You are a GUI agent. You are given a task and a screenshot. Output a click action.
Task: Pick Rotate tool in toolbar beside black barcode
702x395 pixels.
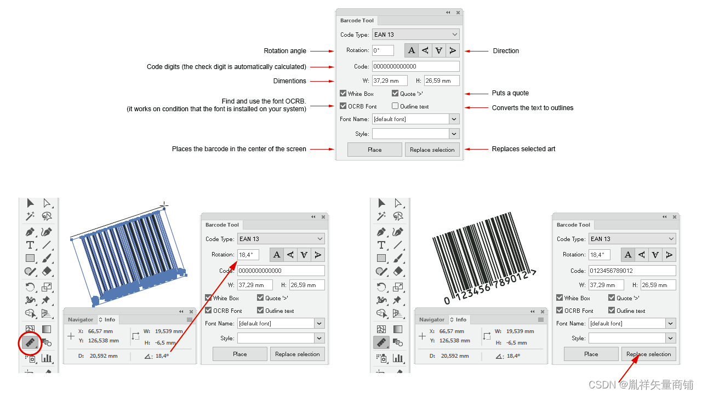point(381,287)
